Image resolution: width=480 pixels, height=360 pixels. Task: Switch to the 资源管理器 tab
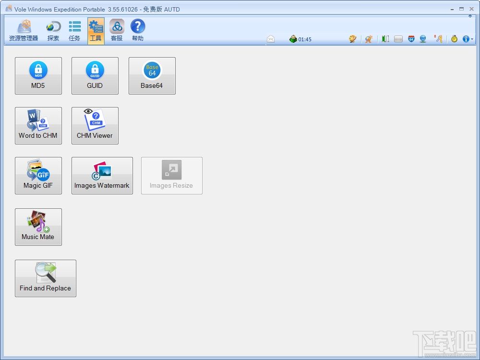click(x=24, y=31)
